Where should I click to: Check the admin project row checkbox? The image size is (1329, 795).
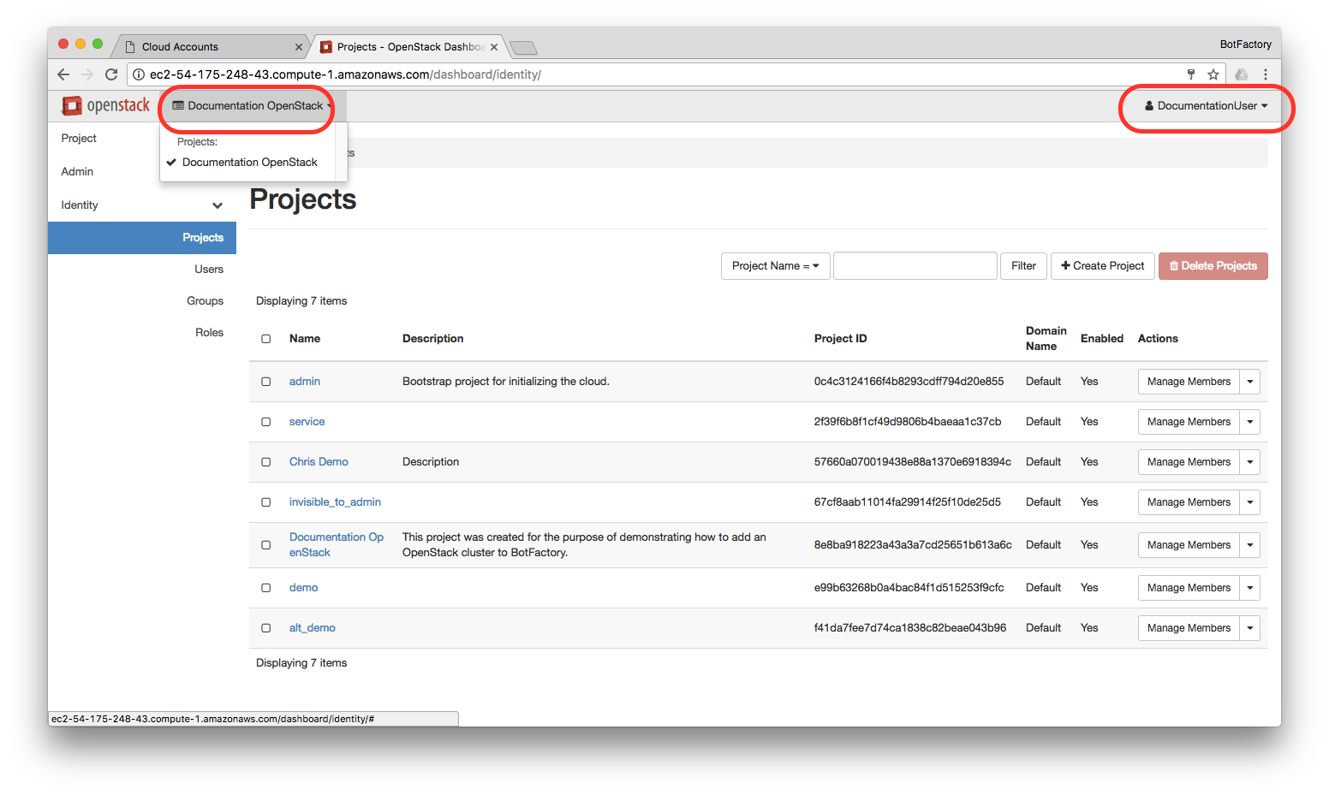click(x=266, y=382)
